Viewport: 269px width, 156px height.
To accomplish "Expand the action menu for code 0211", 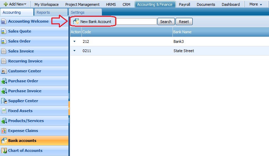I will pyautogui.click(x=75, y=51).
